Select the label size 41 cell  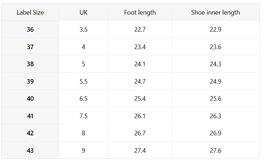pos(30,116)
